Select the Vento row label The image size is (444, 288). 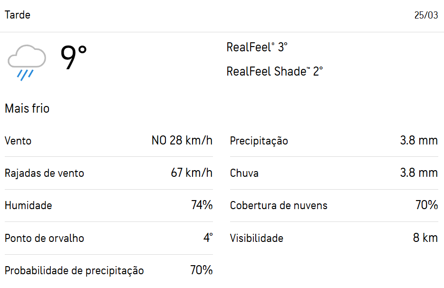pos(18,141)
